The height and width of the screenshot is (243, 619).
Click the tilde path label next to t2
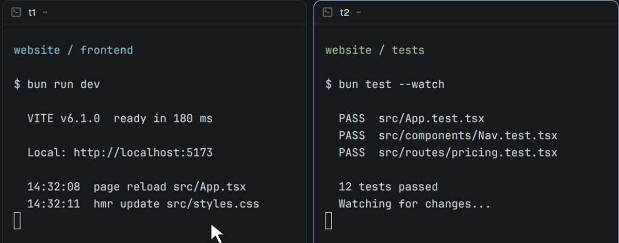[x=359, y=12]
